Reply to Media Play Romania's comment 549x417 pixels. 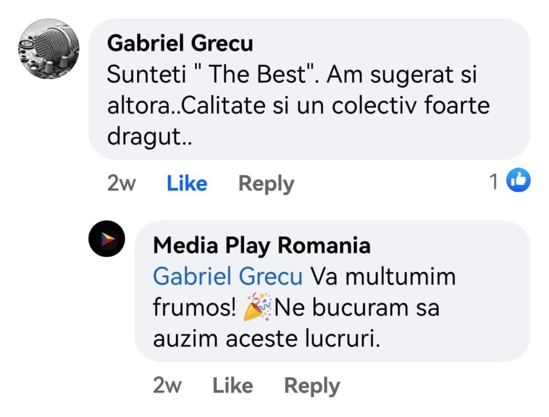click(x=311, y=385)
